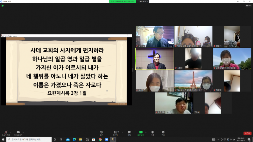Click the Cortana circle icon
The width and height of the screenshot is (253, 142).
(55, 139)
